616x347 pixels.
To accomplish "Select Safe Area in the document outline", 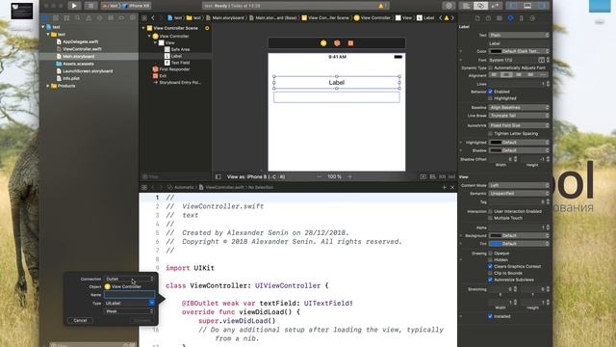I will click(180, 49).
